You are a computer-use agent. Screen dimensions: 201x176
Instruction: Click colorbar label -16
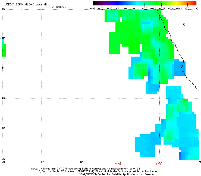(x=92, y=9)
